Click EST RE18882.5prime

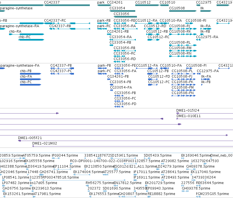(x=161, y=194)
